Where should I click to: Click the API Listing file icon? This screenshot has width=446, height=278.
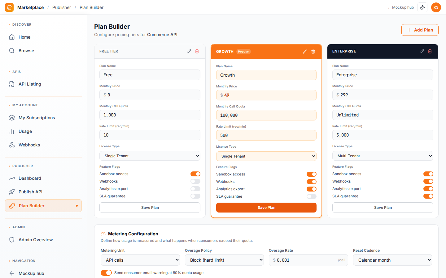coord(12,84)
